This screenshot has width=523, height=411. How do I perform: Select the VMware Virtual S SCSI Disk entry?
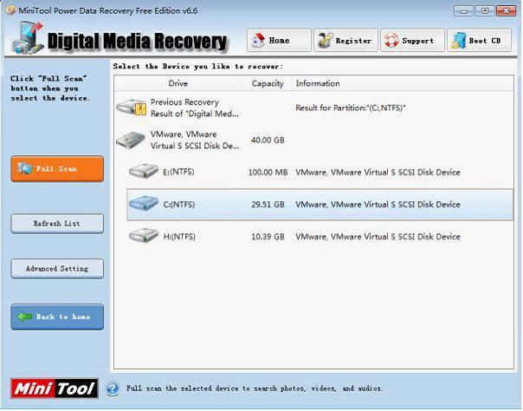[x=195, y=140]
